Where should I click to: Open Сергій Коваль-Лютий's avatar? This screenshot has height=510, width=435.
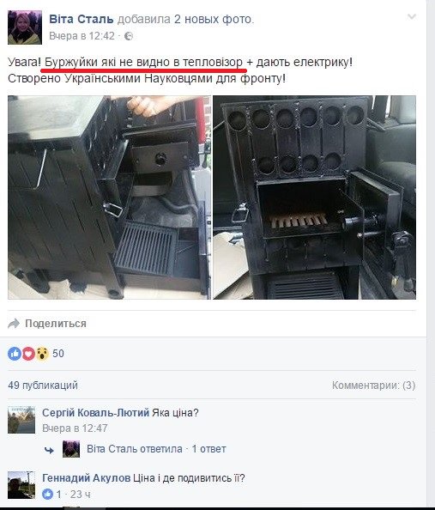pos(21,420)
